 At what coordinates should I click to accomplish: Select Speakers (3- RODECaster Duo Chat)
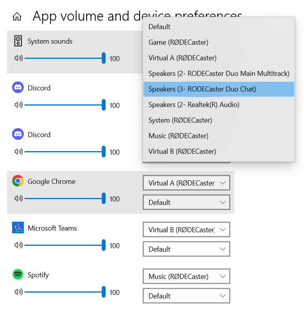(219, 89)
